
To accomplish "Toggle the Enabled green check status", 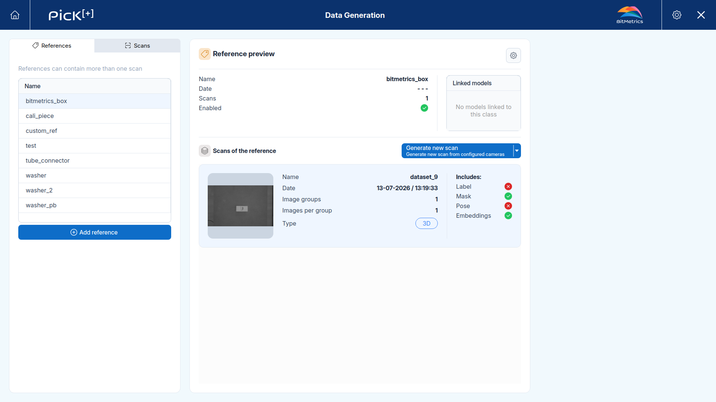I will pyautogui.click(x=424, y=108).
